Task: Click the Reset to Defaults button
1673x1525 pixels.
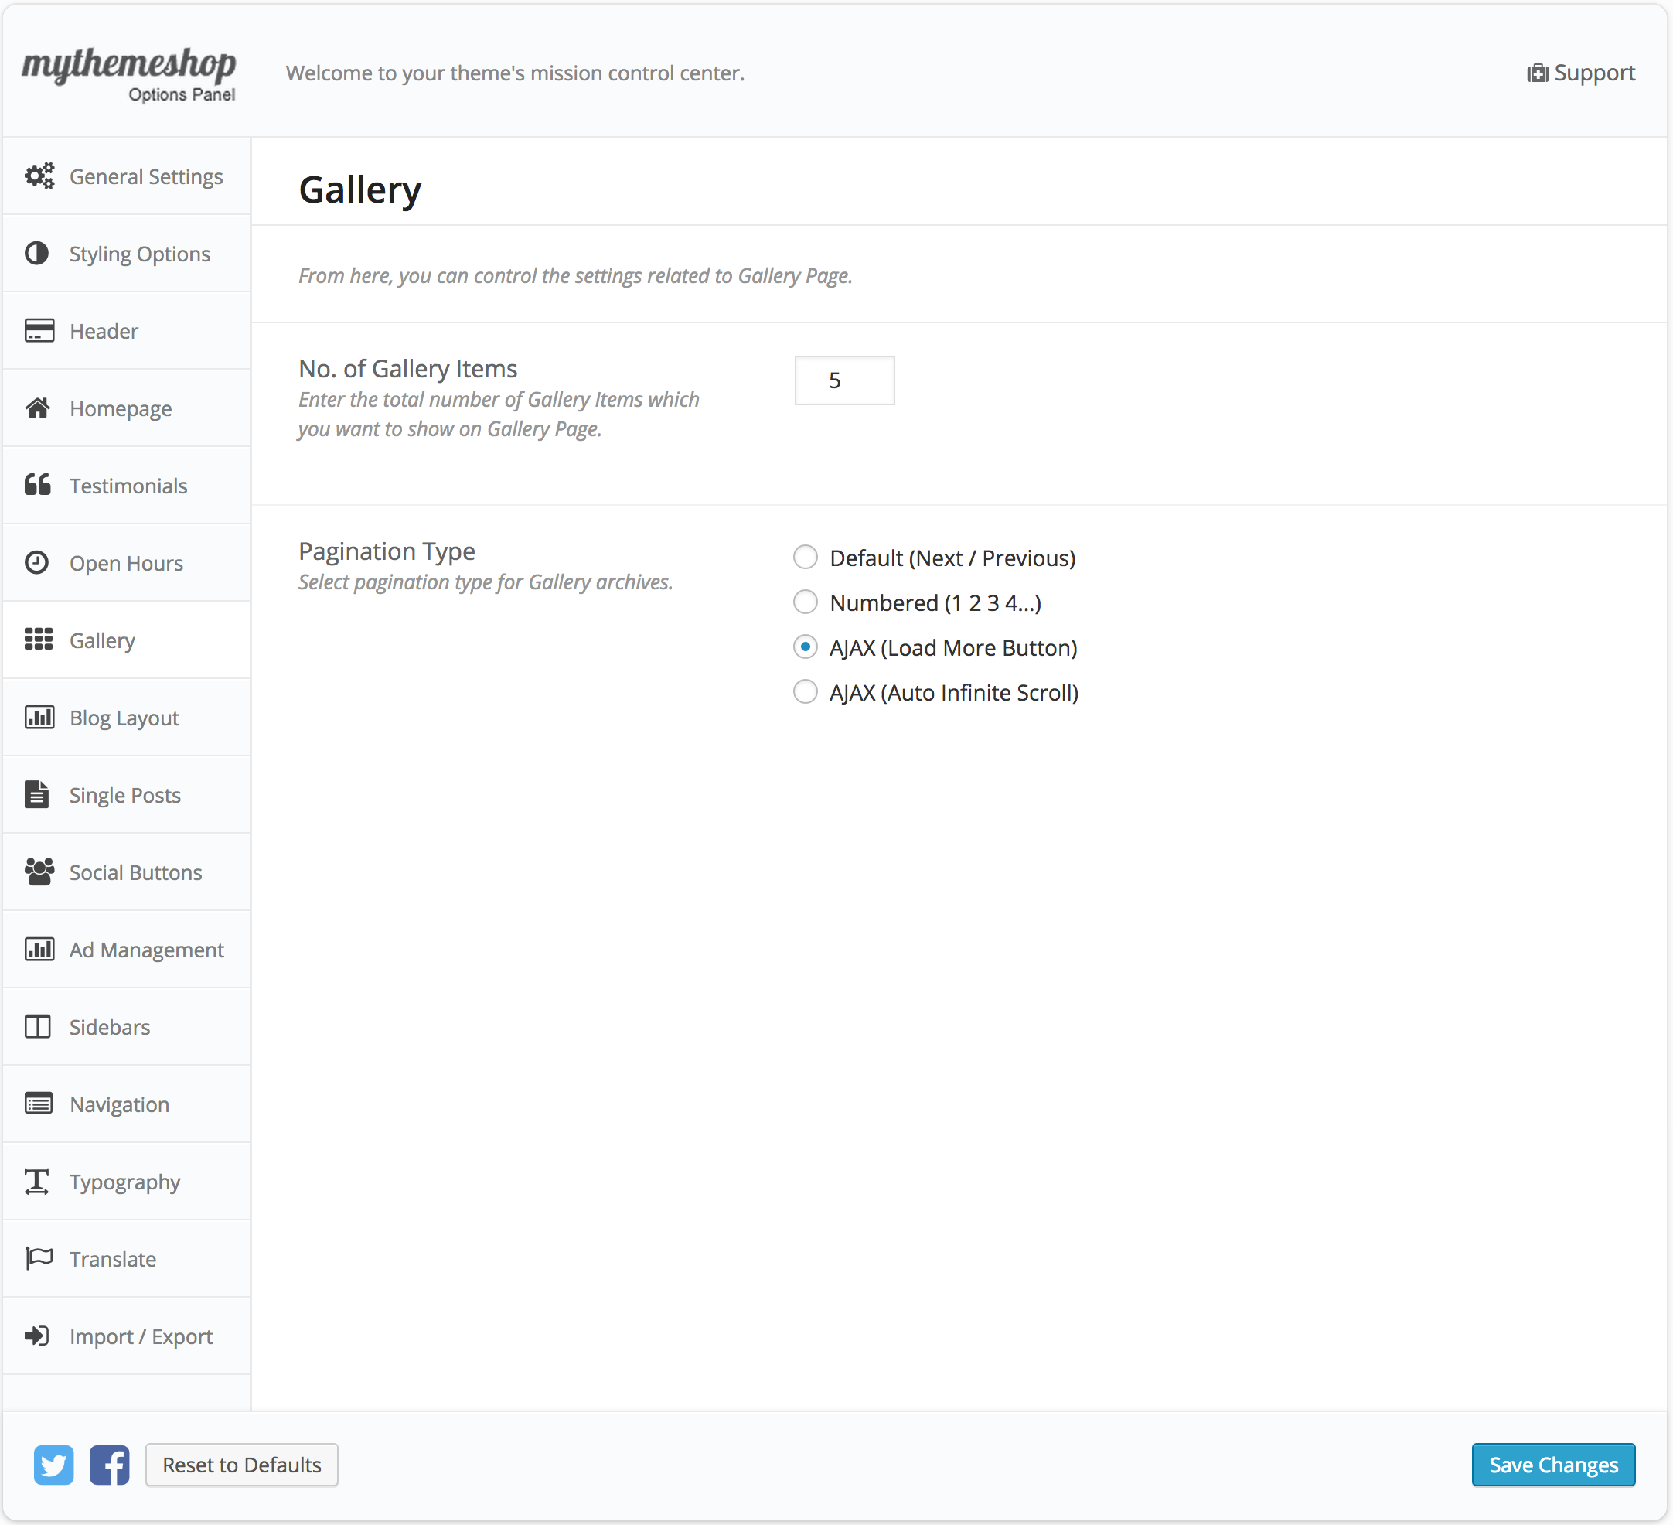Action: pyautogui.click(x=241, y=1465)
